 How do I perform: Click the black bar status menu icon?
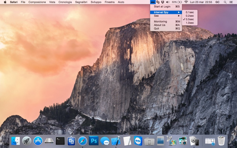pos(153,2)
